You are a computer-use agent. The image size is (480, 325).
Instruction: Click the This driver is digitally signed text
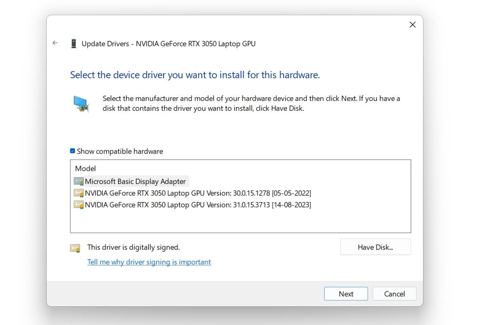(x=133, y=247)
